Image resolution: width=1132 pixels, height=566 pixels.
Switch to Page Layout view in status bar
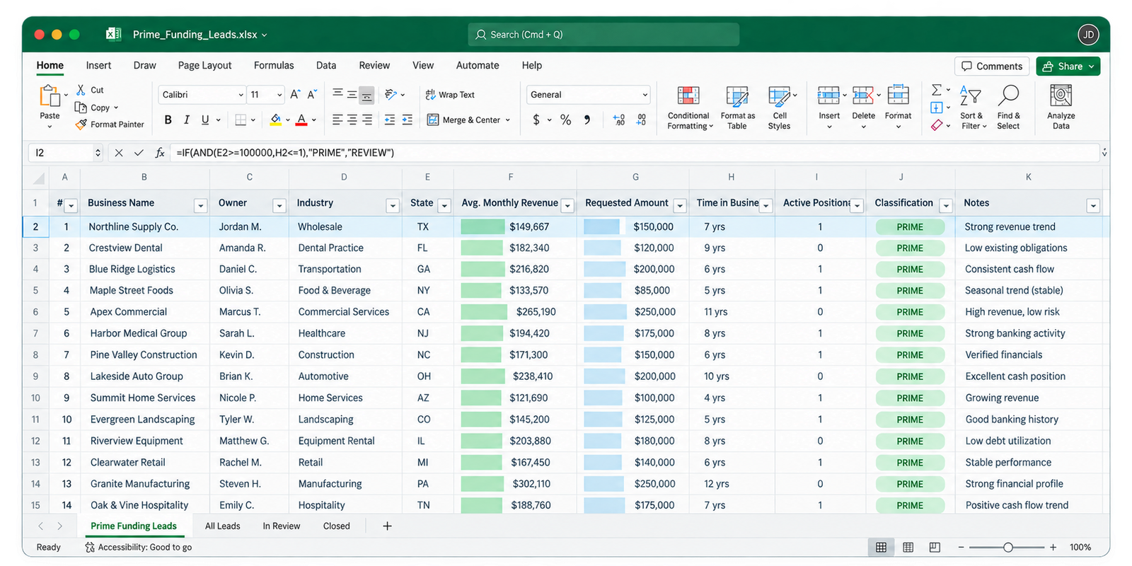point(908,548)
